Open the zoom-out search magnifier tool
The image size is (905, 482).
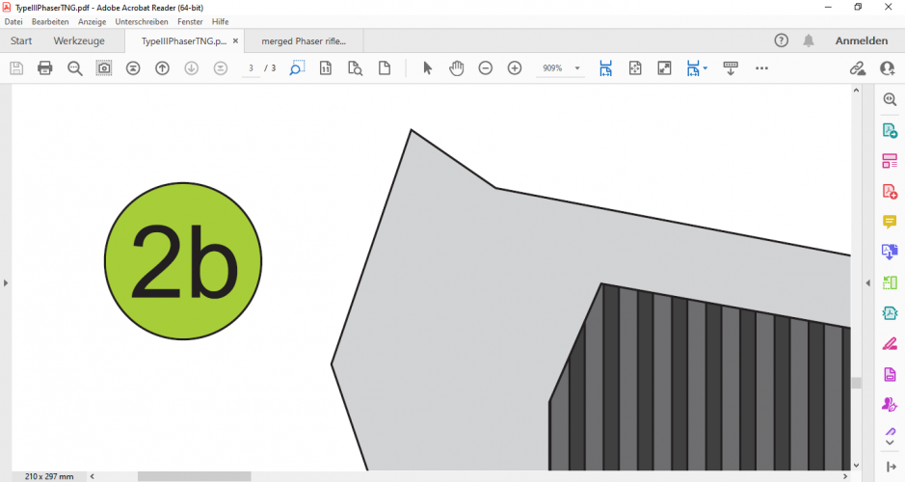[x=75, y=68]
